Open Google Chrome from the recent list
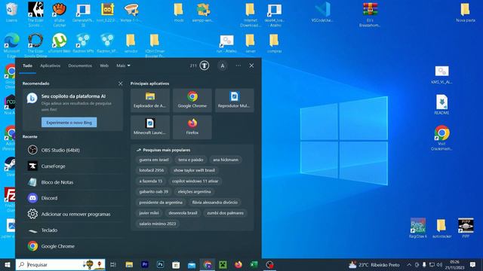This screenshot has height=271, width=483. coord(73,246)
